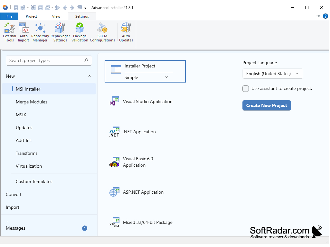This screenshot has width=330, height=247.
Task: Choose ASP.NET Application text label
Action: tap(143, 192)
